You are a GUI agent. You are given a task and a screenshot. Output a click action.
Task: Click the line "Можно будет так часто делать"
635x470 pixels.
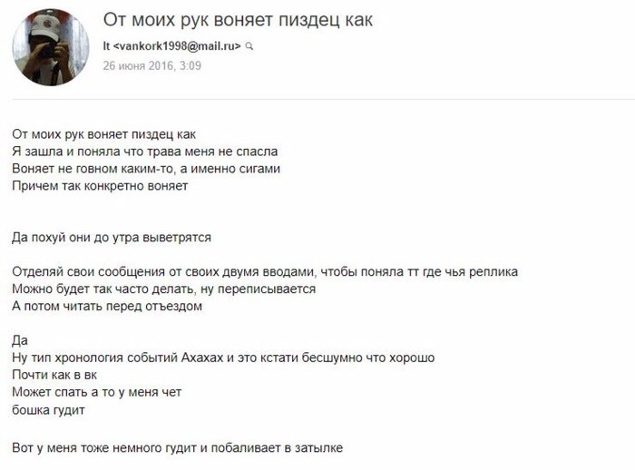coord(164,289)
